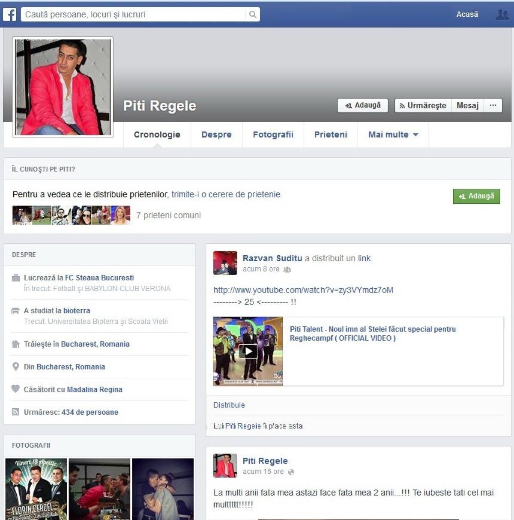This screenshot has height=520, width=514.
Task: Click the Mesaj button
Action: 467,105
